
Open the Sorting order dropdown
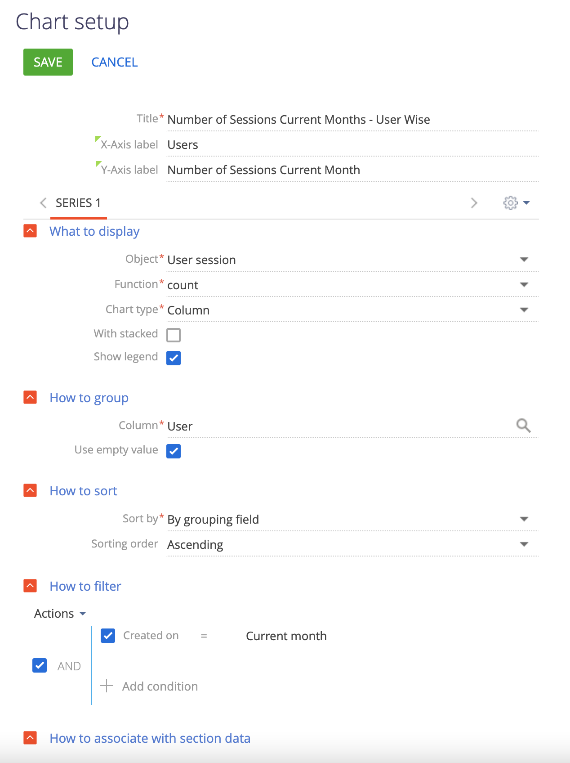click(x=352, y=544)
